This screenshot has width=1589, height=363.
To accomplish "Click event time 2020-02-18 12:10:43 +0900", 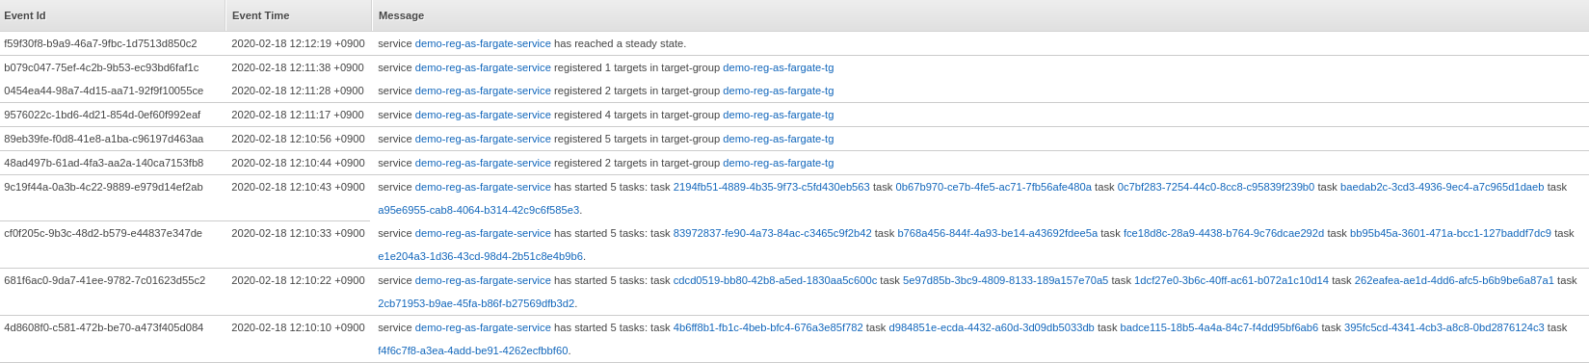I will (x=298, y=187).
